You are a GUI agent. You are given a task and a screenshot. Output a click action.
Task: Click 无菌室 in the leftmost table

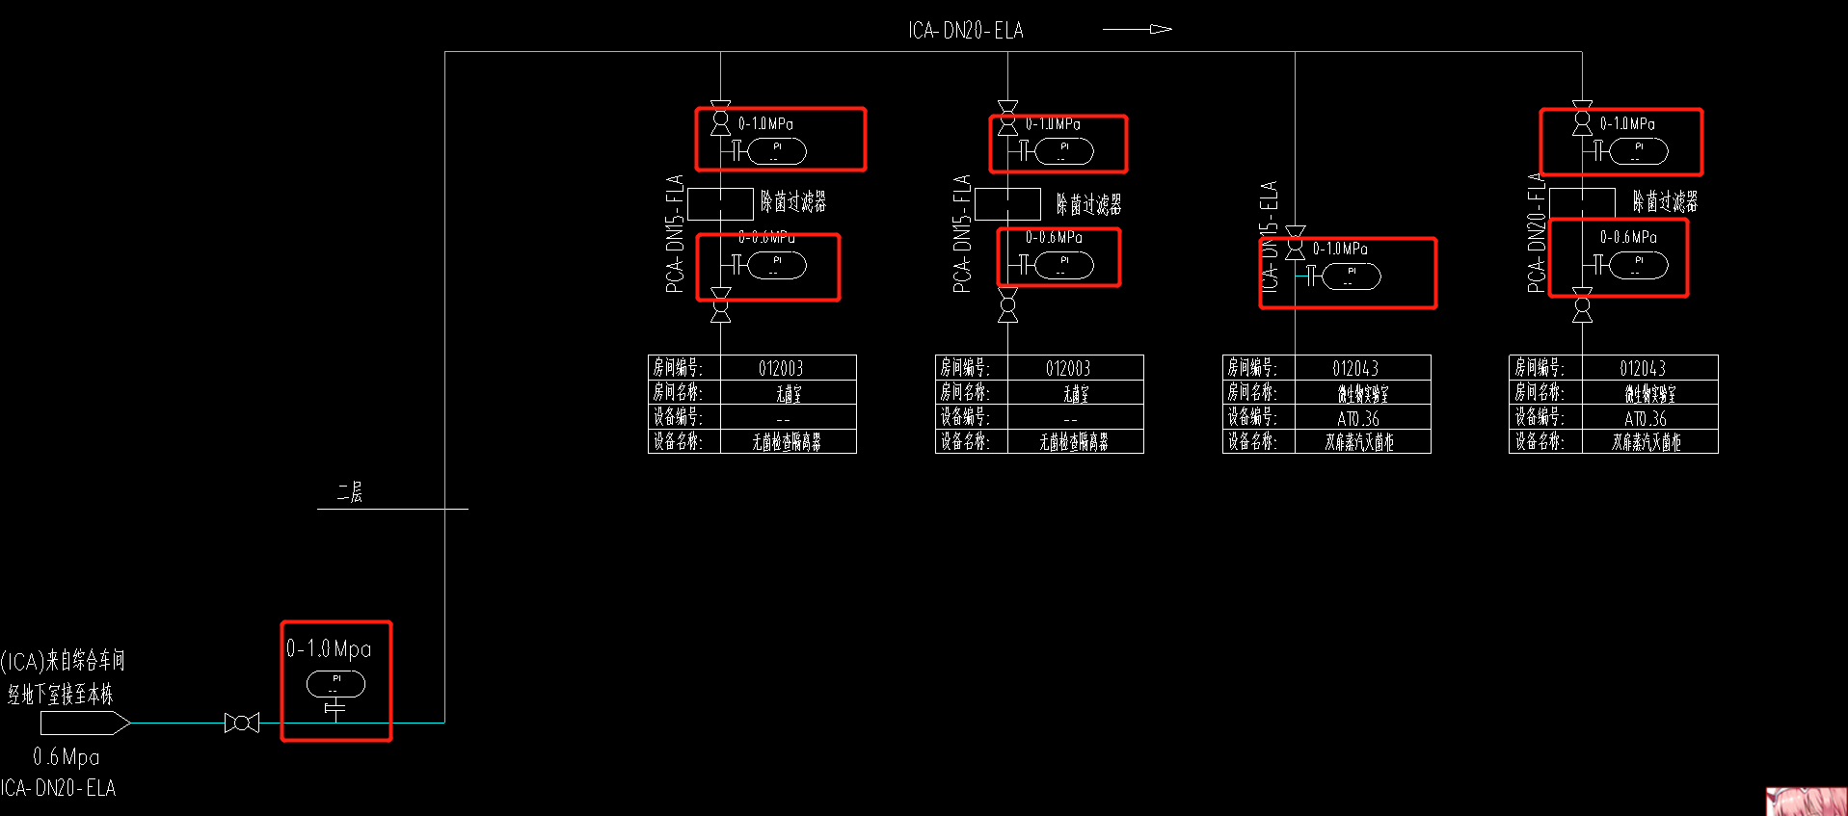click(x=789, y=393)
